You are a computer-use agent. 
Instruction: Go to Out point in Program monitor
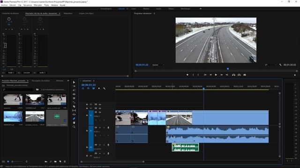[x=227, y=75]
